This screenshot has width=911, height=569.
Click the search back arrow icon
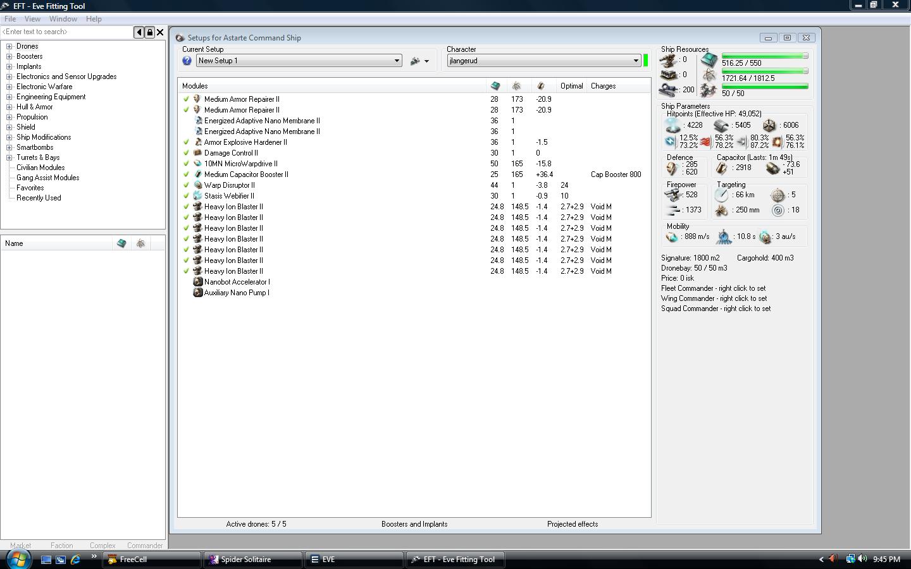click(139, 32)
